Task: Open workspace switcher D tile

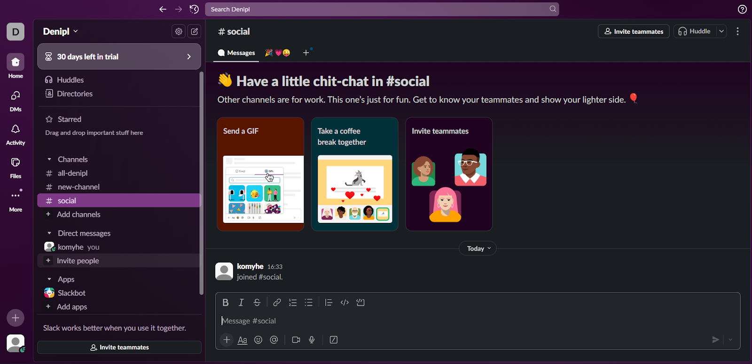Action: point(16,32)
